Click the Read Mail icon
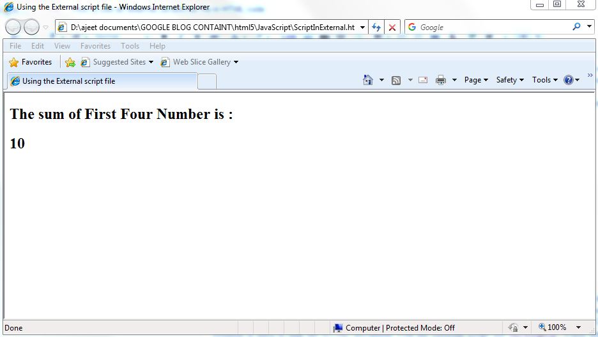This screenshot has width=598, height=337. [x=423, y=80]
